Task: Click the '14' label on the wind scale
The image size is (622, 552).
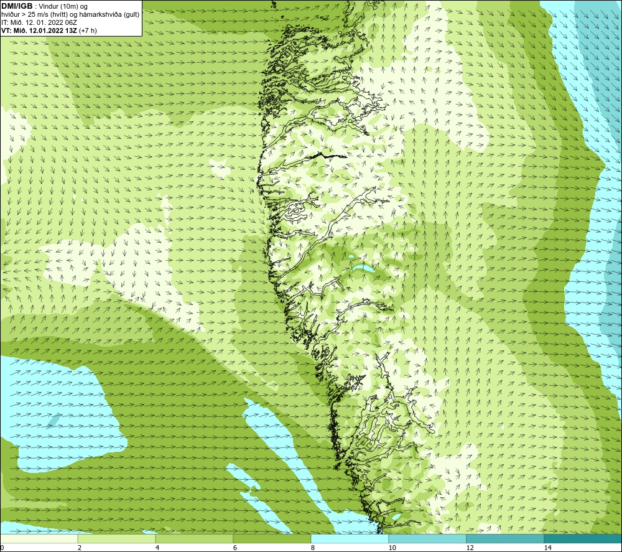Action: 547,548
